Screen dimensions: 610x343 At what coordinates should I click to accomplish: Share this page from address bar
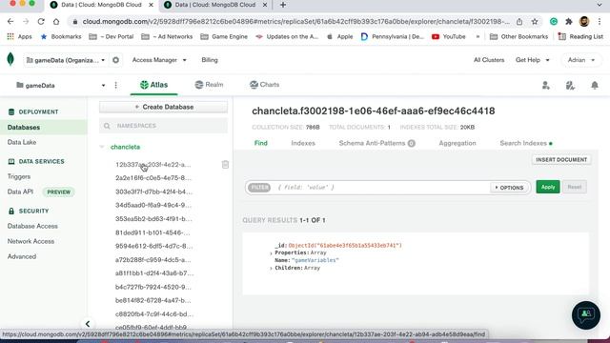(x=519, y=22)
